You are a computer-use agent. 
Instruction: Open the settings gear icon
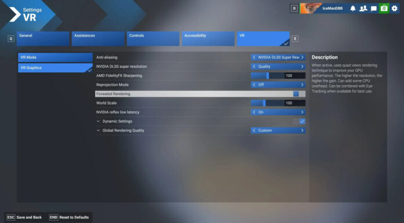point(395,9)
